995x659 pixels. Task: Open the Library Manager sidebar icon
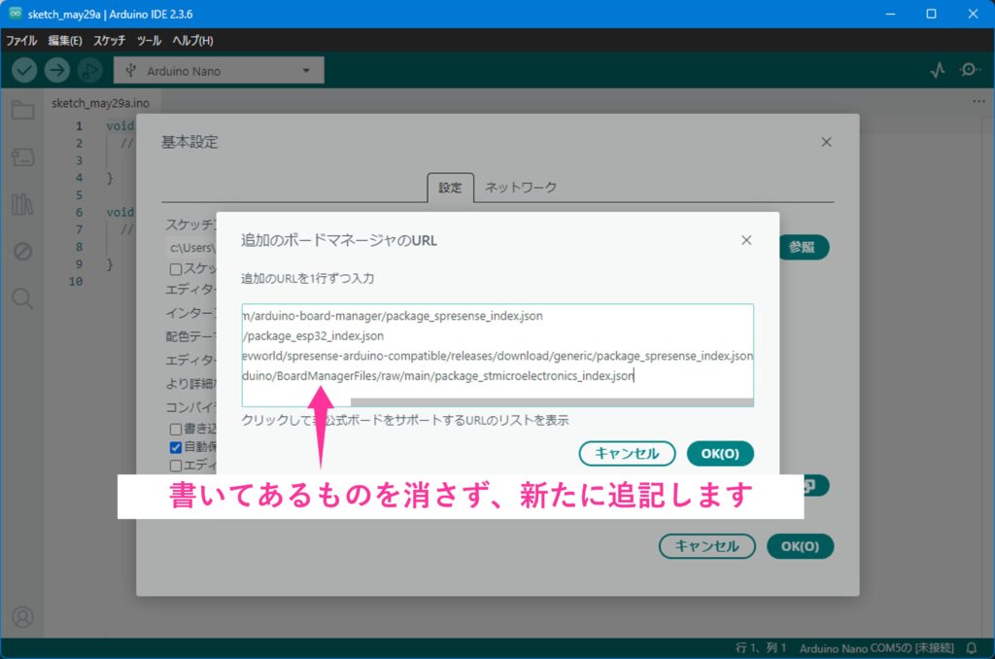23,204
